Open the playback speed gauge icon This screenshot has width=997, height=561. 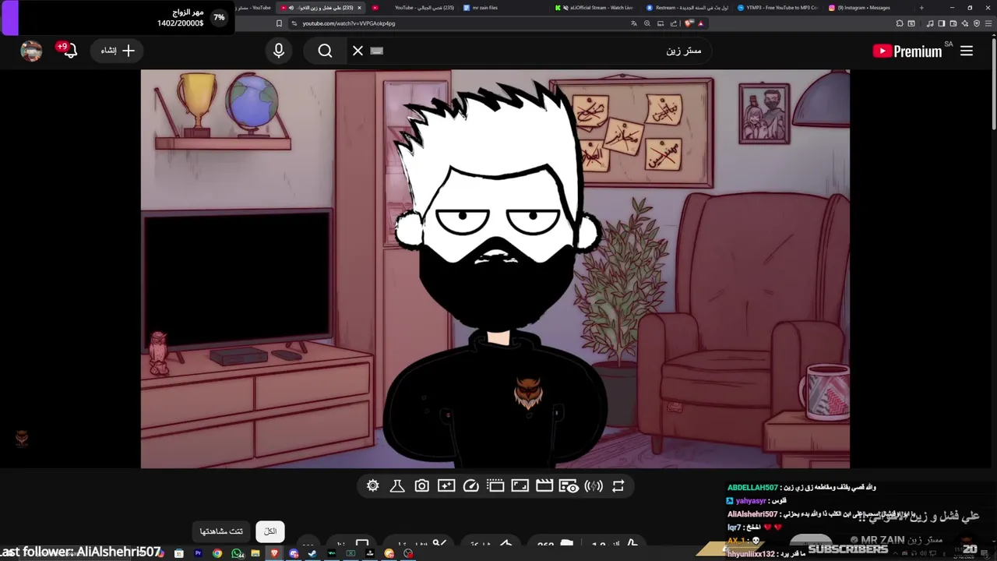click(470, 485)
